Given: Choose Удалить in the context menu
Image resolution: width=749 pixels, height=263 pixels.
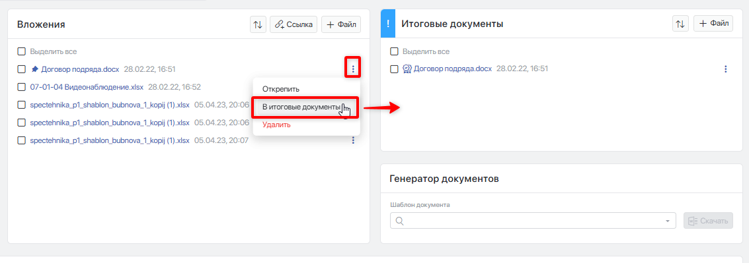Looking at the screenshot, I should click(x=276, y=125).
